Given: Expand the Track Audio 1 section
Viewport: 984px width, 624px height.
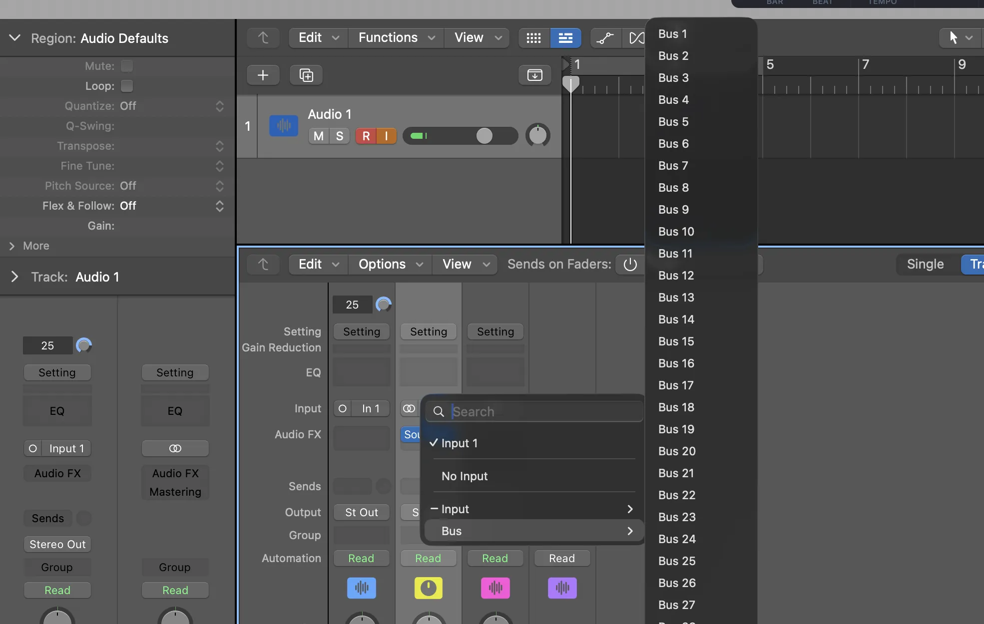Looking at the screenshot, I should pyautogui.click(x=14, y=277).
